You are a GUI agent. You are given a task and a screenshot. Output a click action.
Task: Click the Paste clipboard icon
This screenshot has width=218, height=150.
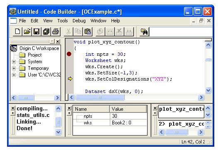(x=87, y=31)
